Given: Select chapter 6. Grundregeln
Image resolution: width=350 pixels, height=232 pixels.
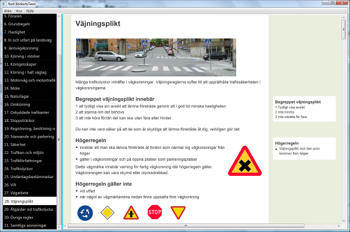Looking at the screenshot, I should coord(30,24).
